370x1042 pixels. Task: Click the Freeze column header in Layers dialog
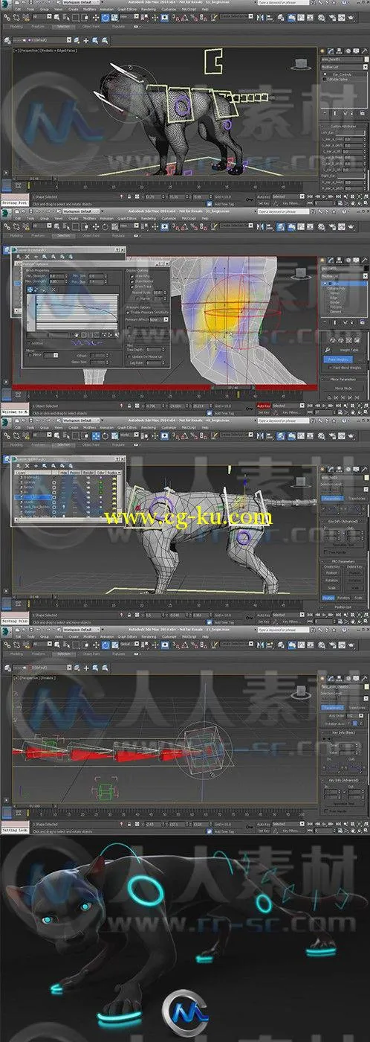click(x=75, y=472)
